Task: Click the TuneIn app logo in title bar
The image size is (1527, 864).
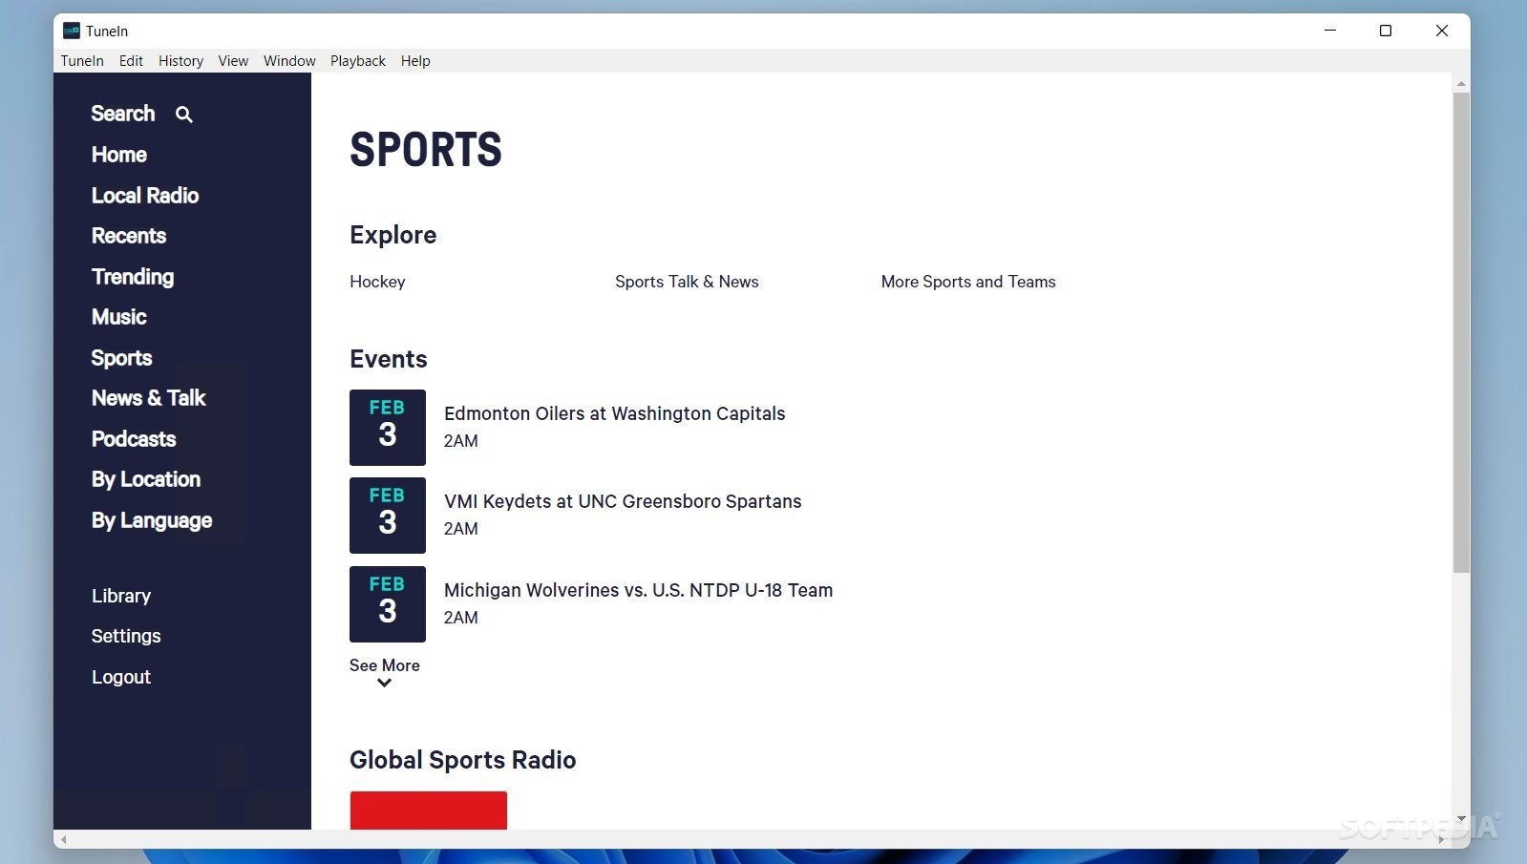Action: coord(72,31)
